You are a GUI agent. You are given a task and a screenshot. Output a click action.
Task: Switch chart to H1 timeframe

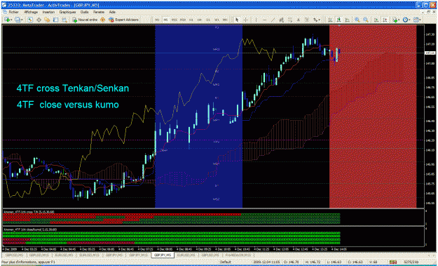pos(191,20)
